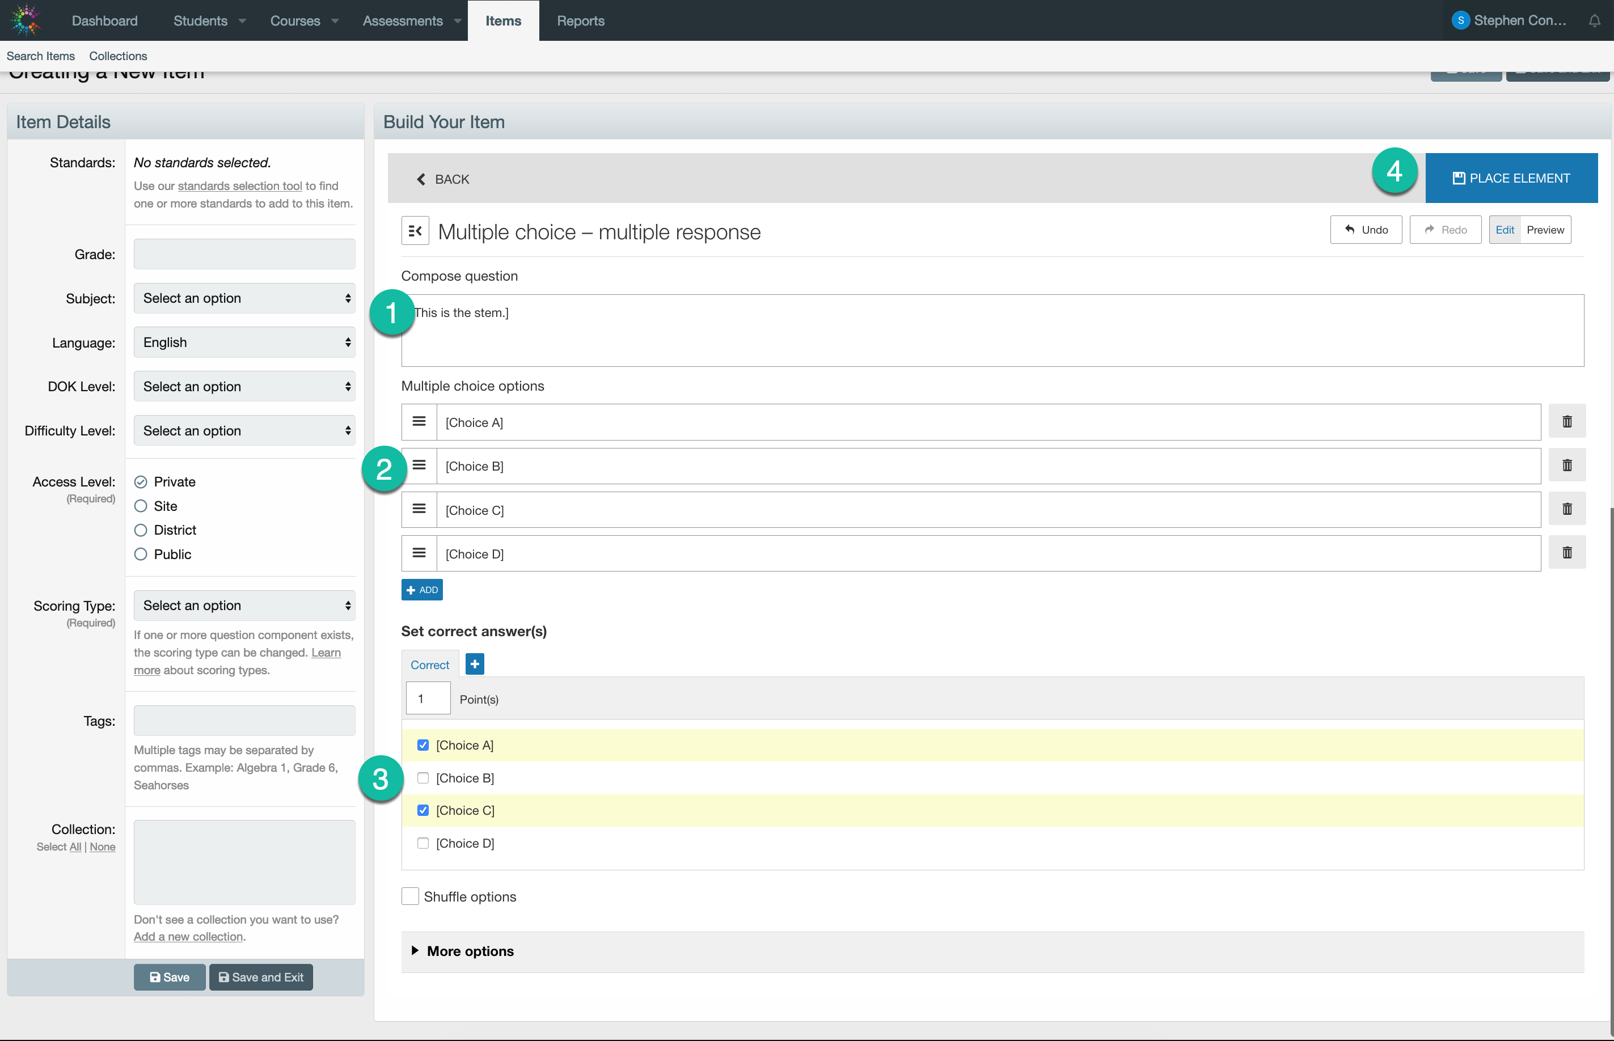Screen dimensions: 1614x1041
Task: Click the PLACE ELEMENT button
Action: pyautogui.click(x=1511, y=179)
